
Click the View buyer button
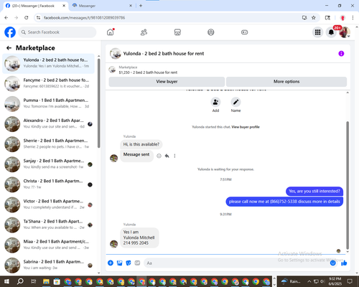click(x=167, y=82)
